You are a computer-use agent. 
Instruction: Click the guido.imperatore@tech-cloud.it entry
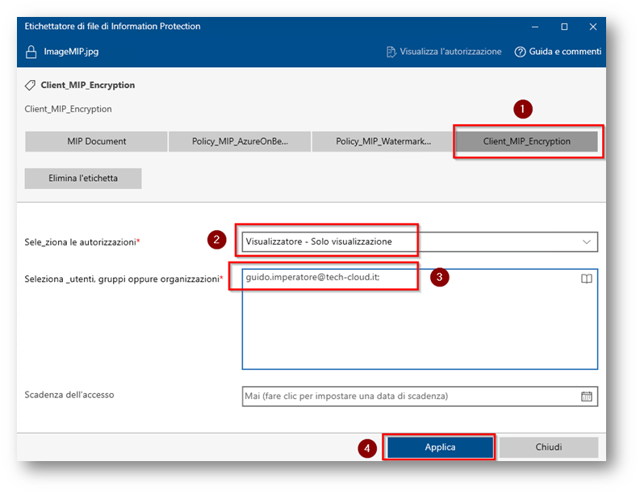[x=312, y=277]
